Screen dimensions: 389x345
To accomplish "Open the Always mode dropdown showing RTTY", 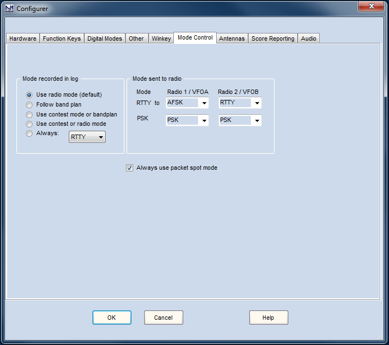I will [87, 137].
